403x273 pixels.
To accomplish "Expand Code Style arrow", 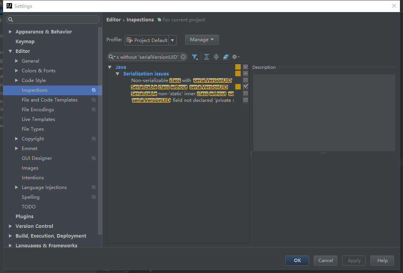I will (16, 80).
